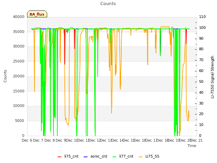This screenshot has width=217, height=163.
Task: Click the BA_flux annotation label
Action: click(x=37, y=14)
